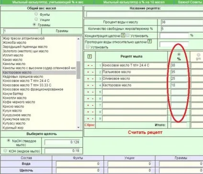Click minus icon in recipe row 4
Screen dimensions: 203x174
point(92,86)
